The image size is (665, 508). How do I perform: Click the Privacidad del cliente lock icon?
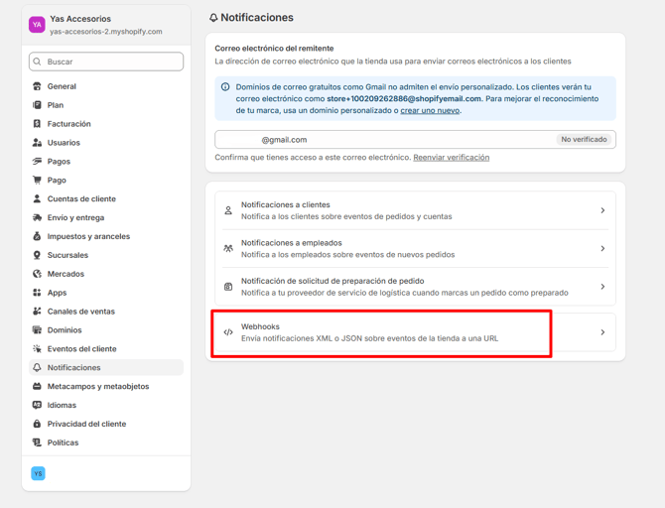[37, 424]
